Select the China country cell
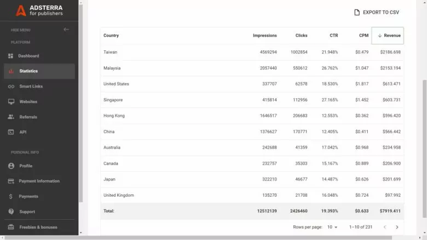The width and height of the screenshot is (427, 240). (109, 132)
